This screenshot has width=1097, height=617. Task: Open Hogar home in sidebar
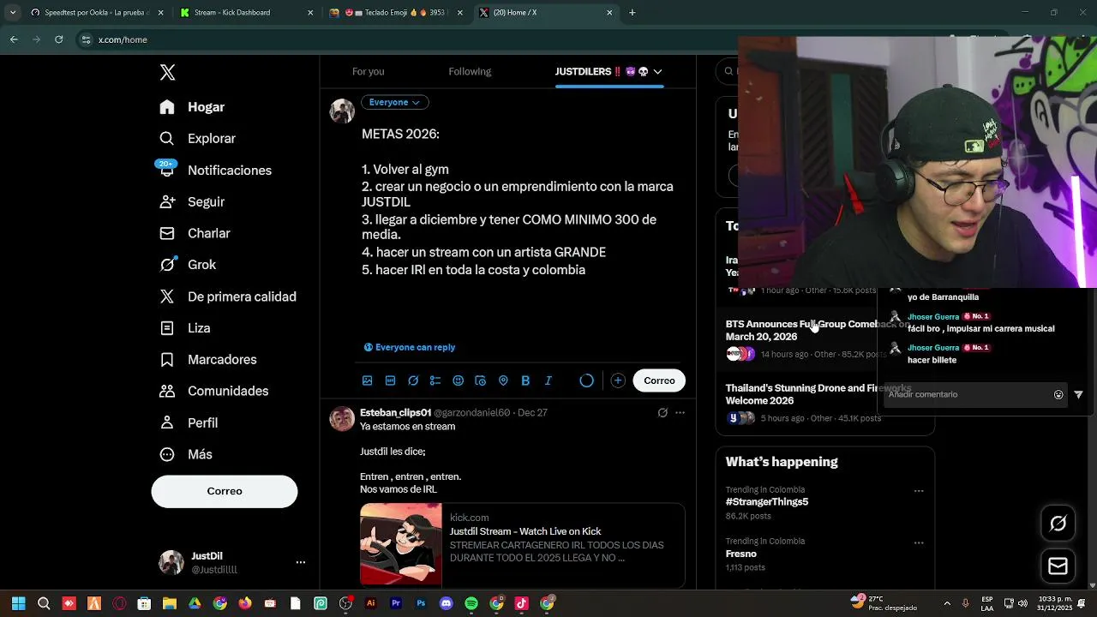pos(192,107)
